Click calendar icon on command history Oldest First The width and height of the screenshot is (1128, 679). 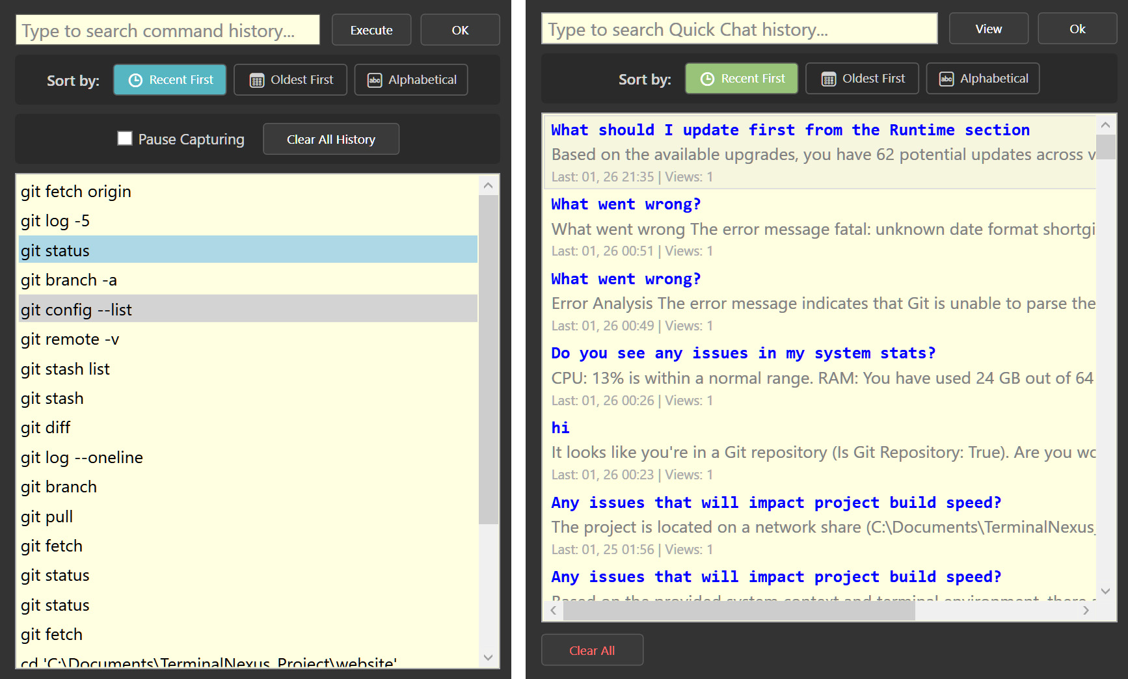[x=257, y=80]
